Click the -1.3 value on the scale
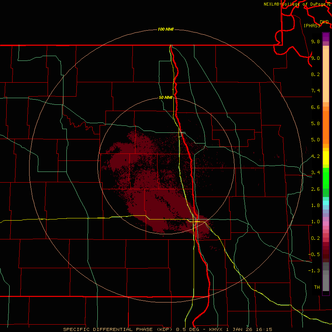Image resolution: width=332 pixels, height=332 pixels. (x=314, y=271)
